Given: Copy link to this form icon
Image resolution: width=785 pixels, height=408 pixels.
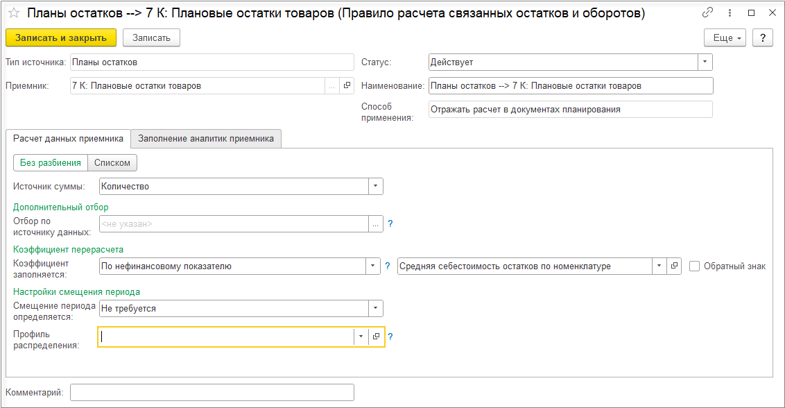Looking at the screenshot, I should (707, 13).
